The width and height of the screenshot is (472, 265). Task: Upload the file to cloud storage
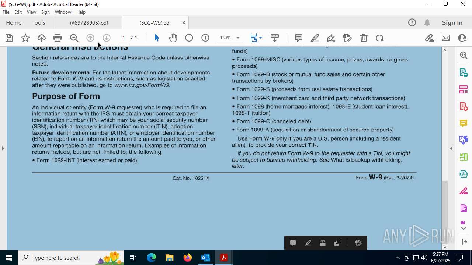tap(42, 38)
